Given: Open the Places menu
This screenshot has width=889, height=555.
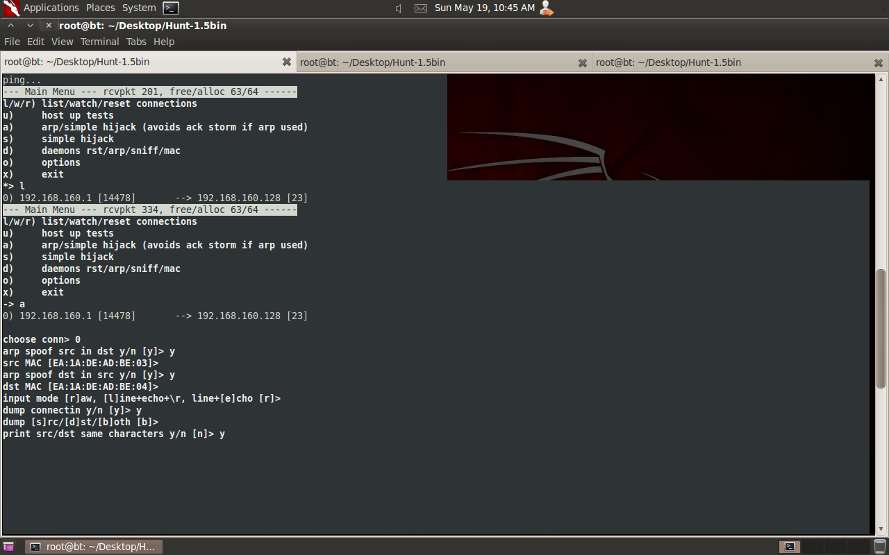Looking at the screenshot, I should pos(100,8).
